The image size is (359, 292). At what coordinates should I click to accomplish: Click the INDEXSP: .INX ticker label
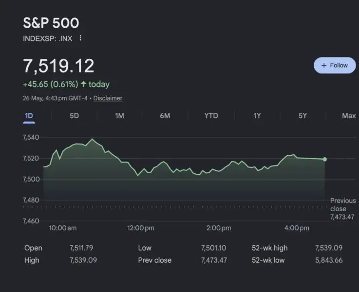(x=48, y=38)
